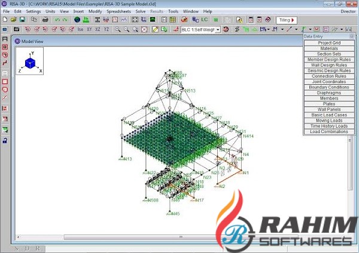Copy selection using copy icon
Screen dimensions: 359x253
click(x=34, y=20)
